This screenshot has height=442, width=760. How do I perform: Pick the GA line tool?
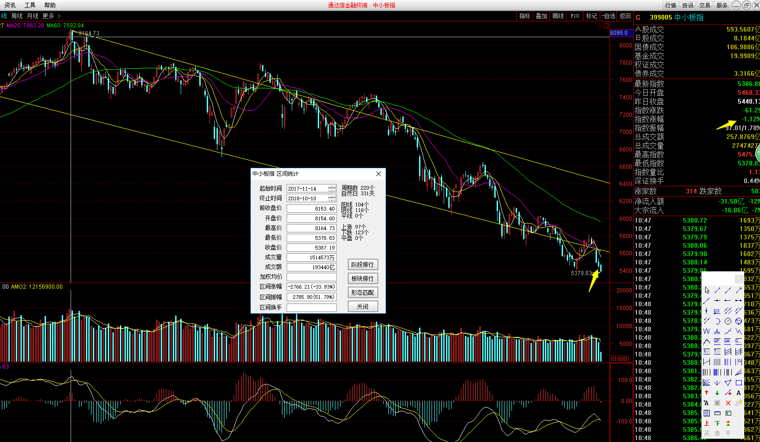728,341
